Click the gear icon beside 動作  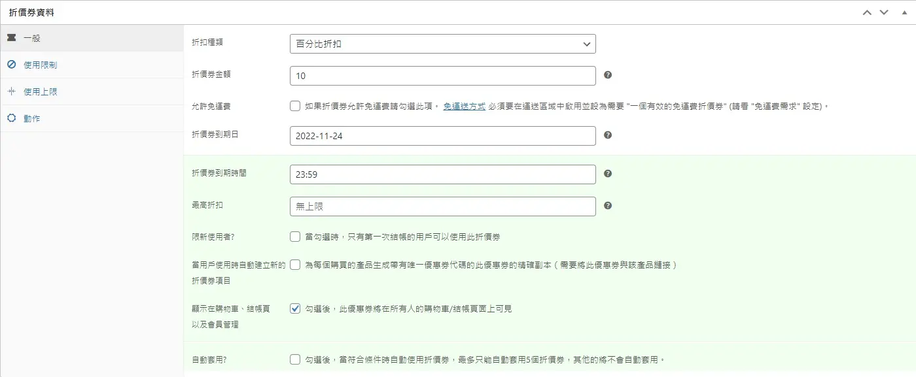click(x=11, y=118)
